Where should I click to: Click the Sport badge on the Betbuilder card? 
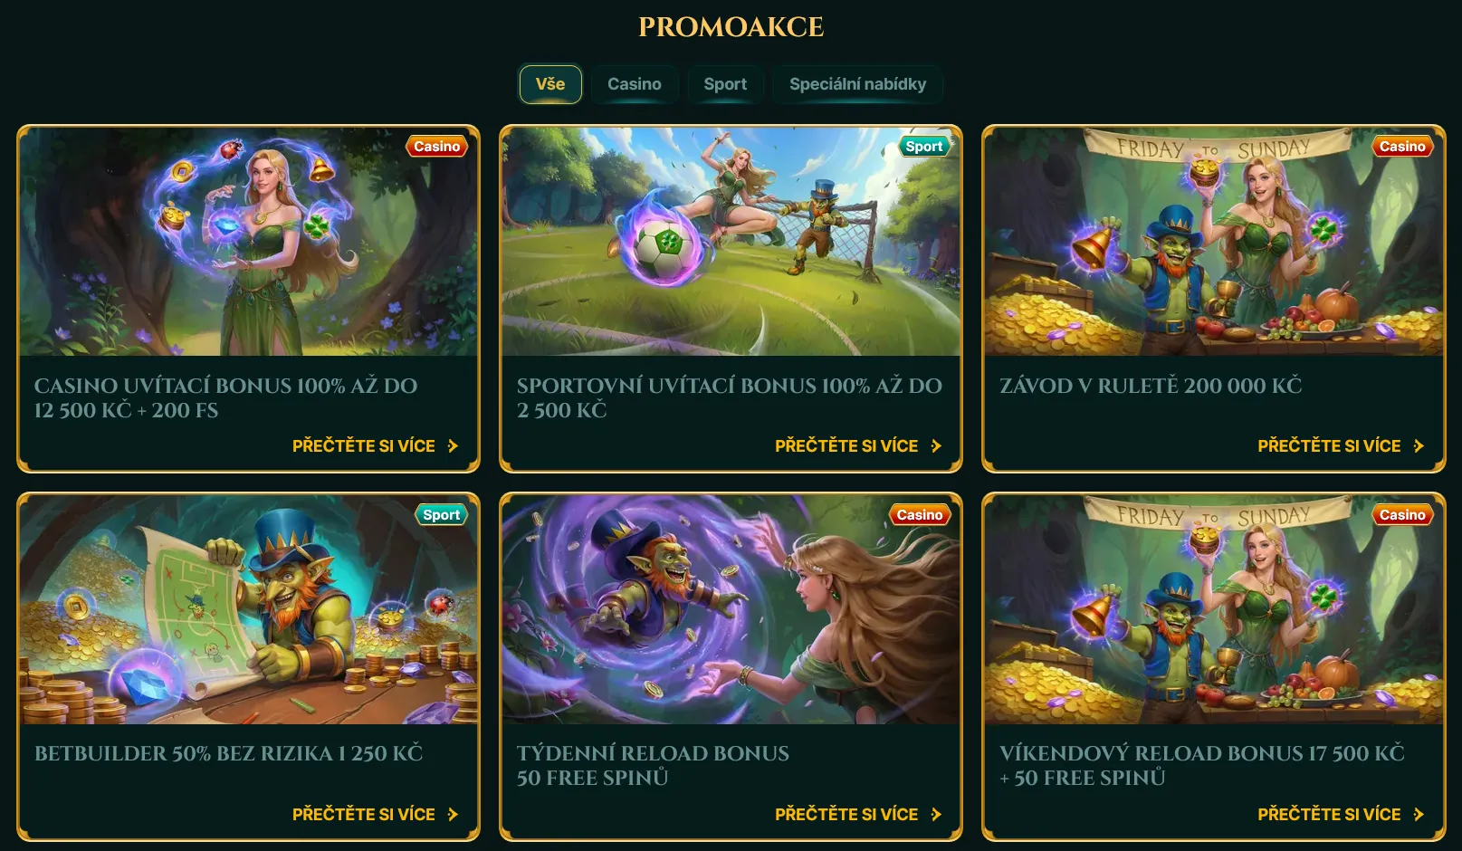(x=441, y=515)
